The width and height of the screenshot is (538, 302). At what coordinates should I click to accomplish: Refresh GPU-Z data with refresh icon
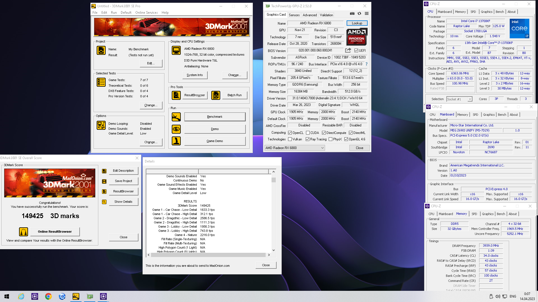click(360, 13)
